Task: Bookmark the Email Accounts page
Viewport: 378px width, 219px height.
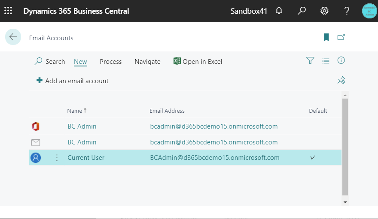Action: [x=326, y=37]
